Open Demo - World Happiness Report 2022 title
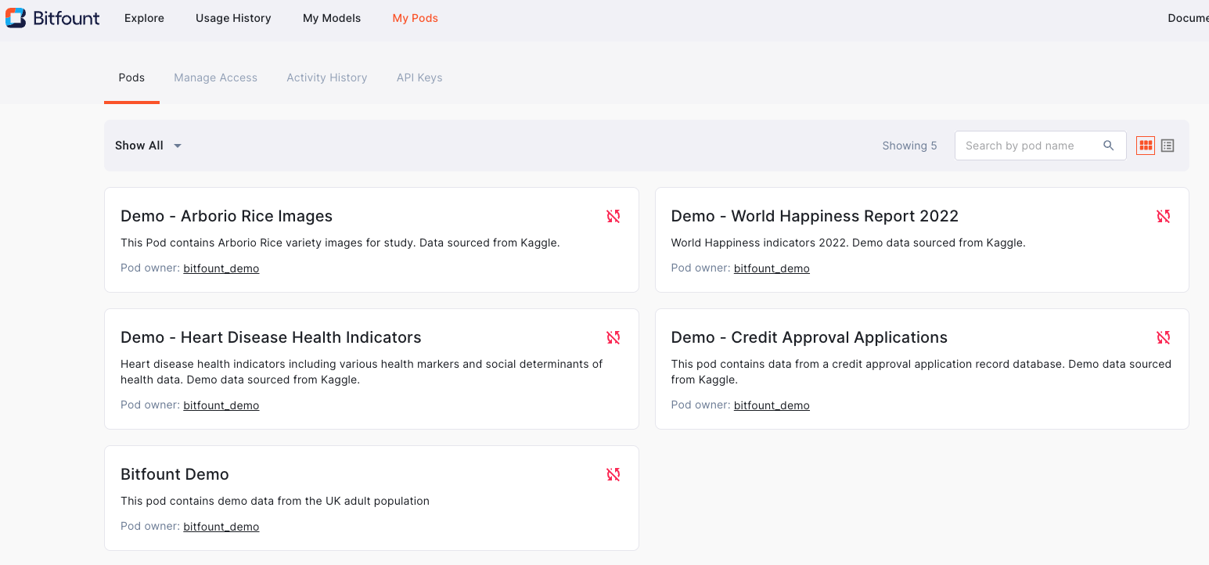The image size is (1209, 565). click(815, 216)
